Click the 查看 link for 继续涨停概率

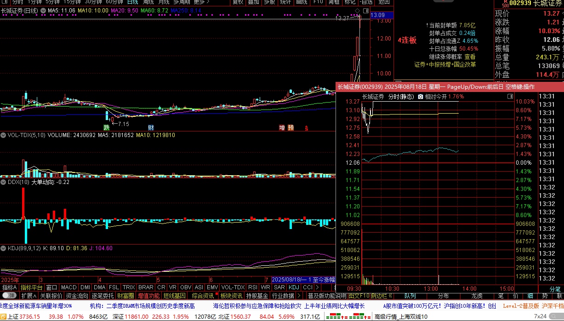tap(470, 57)
